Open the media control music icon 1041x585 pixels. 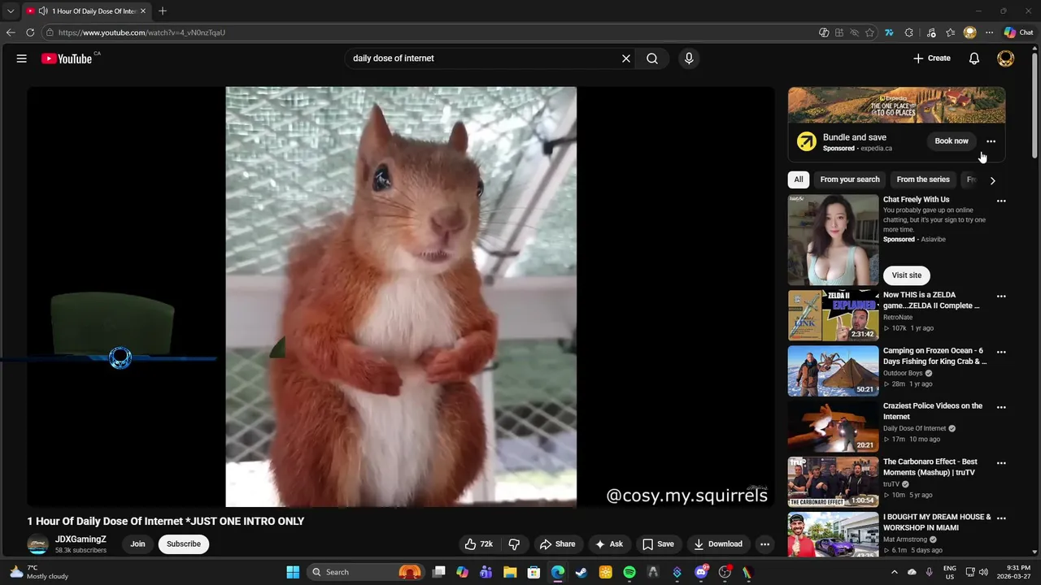(x=930, y=32)
